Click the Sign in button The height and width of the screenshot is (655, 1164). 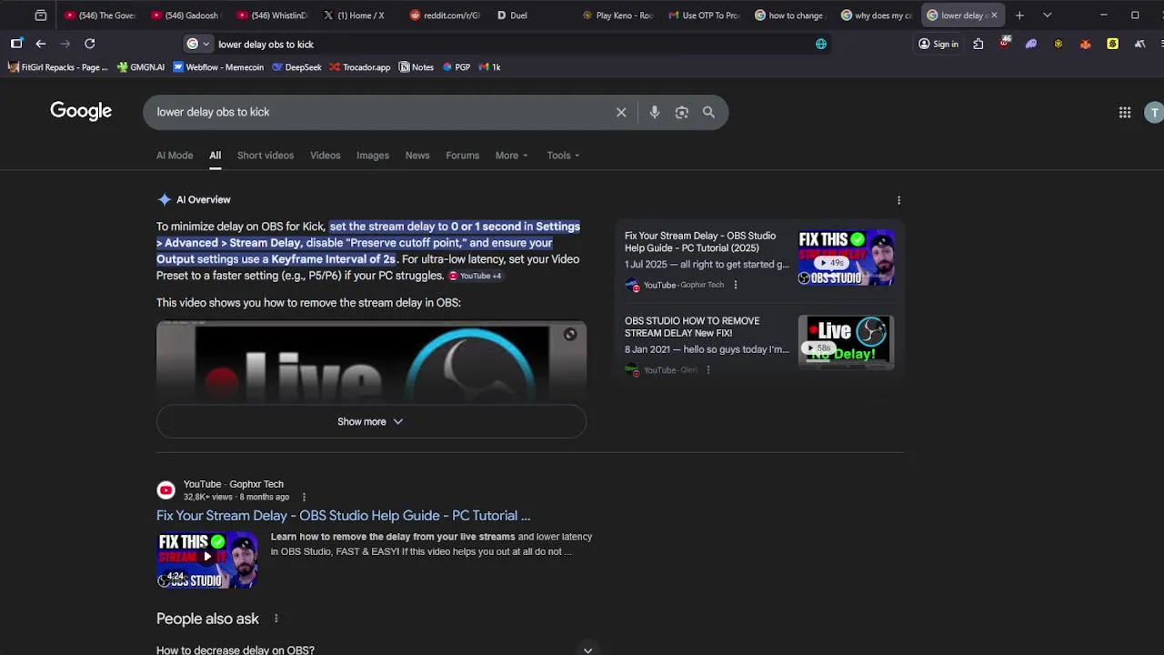[938, 44]
